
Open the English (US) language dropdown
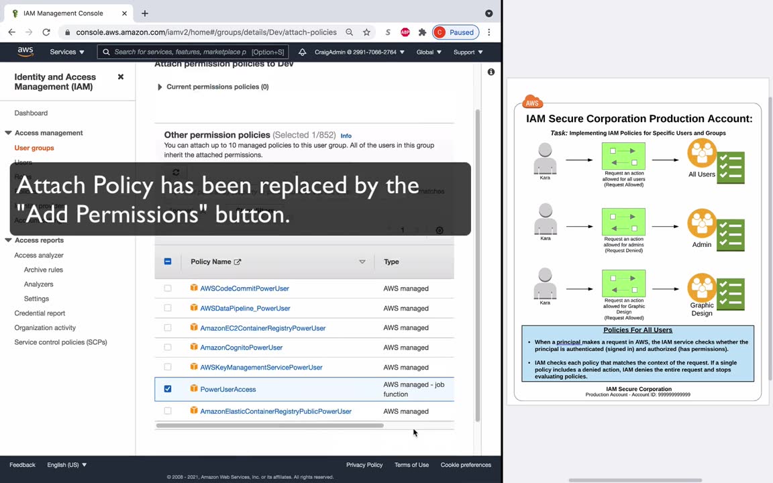[67, 465]
